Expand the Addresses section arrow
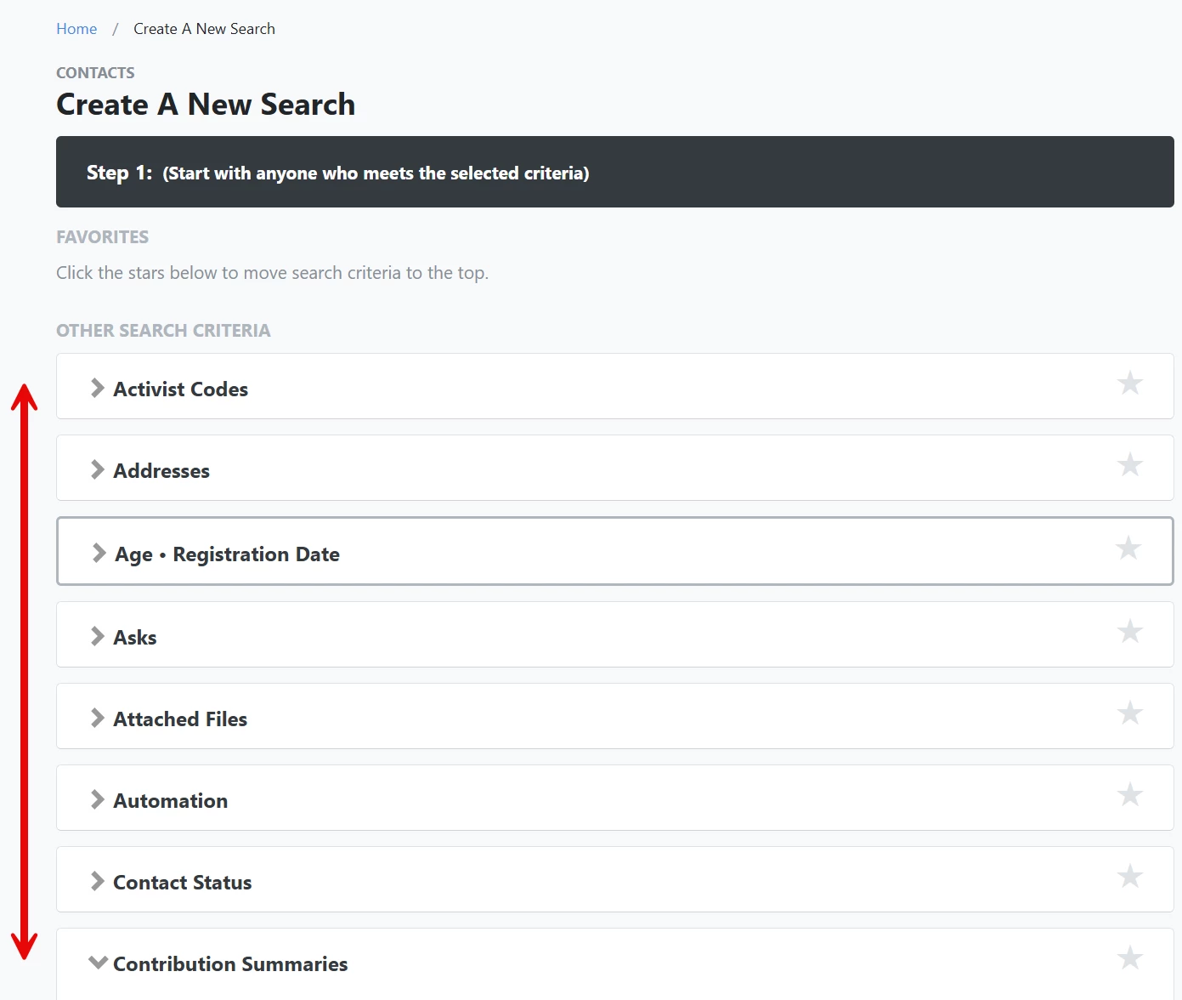This screenshot has width=1182, height=1000. pyautogui.click(x=97, y=469)
